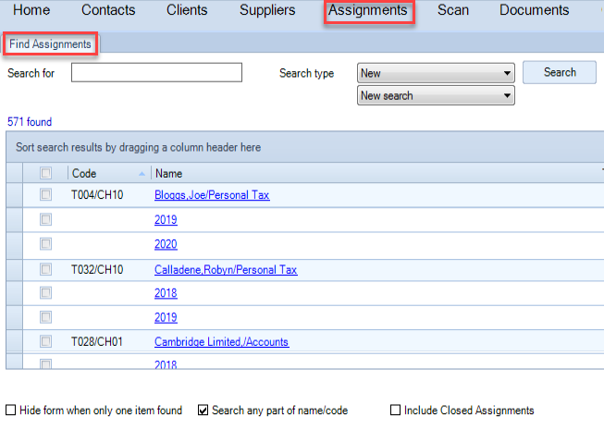
Task: Tick checkbox for T028/CH01 row
Action: pos(45,341)
